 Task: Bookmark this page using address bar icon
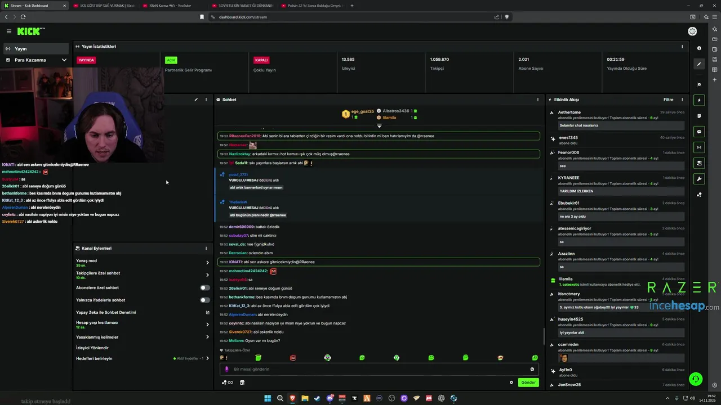pyautogui.click(x=202, y=17)
